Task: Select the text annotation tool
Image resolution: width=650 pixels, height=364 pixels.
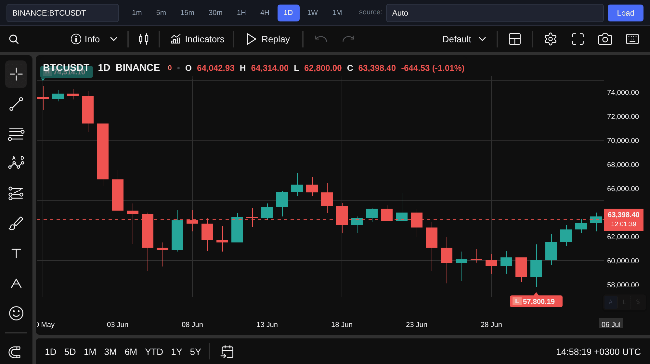Action: tap(16, 253)
